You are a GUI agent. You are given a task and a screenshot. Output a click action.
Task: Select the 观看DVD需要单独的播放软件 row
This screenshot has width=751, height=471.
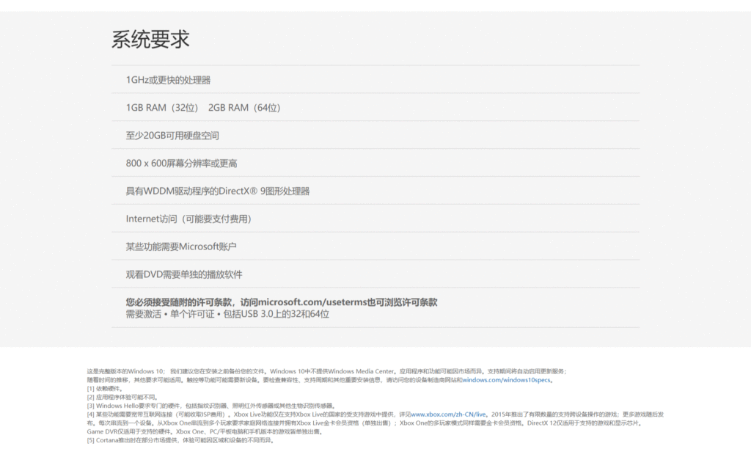[x=375, y=274]
